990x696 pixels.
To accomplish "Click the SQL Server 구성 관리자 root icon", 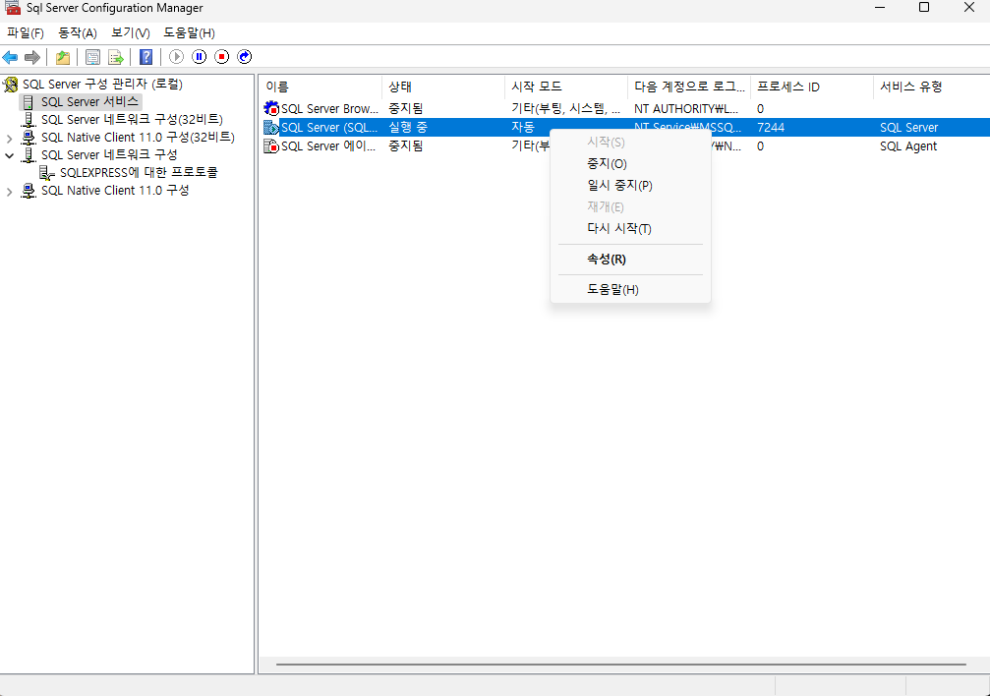I will (11, 84).
